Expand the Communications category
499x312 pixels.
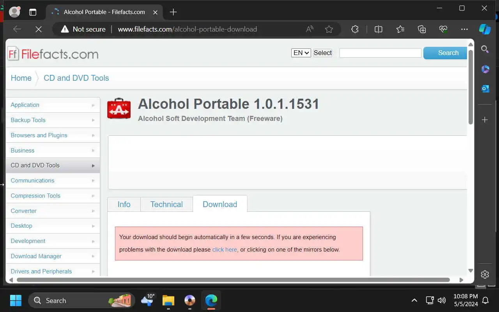[x=53, y=181]
